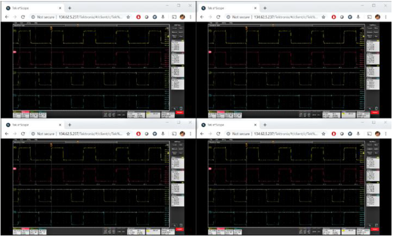Open the profile avatar in upper-right browser window
The height and width of the screenshot is (237, 393).
[x=378, y=17]
